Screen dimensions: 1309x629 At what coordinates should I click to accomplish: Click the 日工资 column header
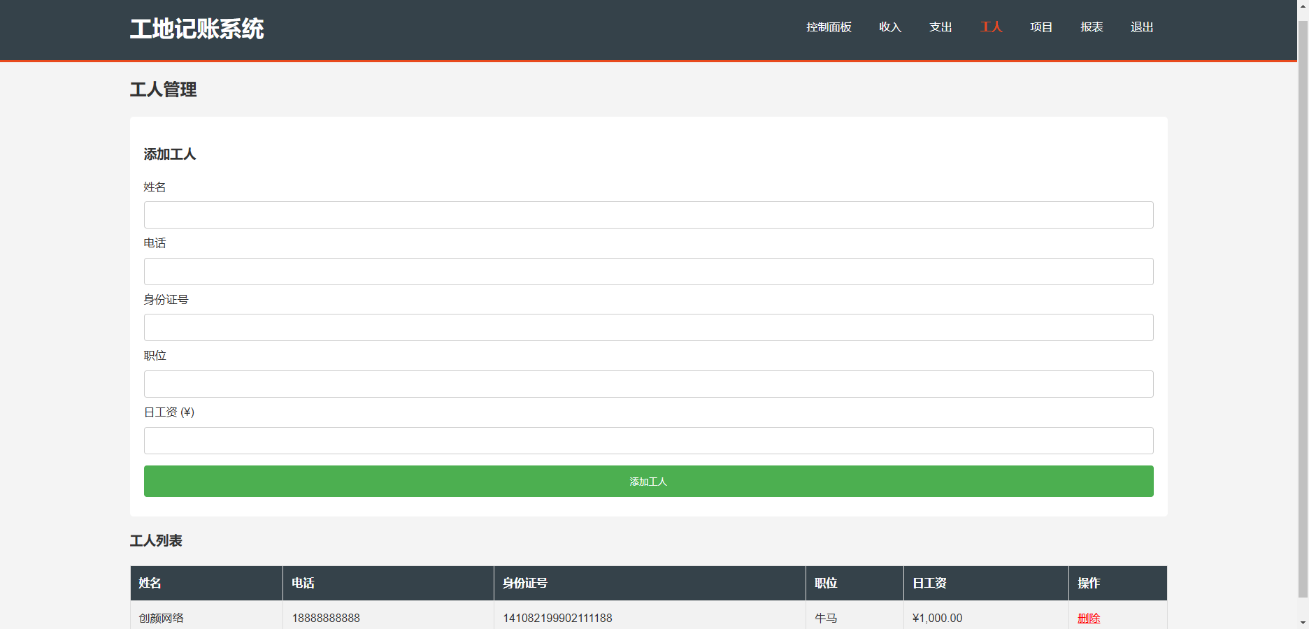pyautogui.click(x=929, y=583)
